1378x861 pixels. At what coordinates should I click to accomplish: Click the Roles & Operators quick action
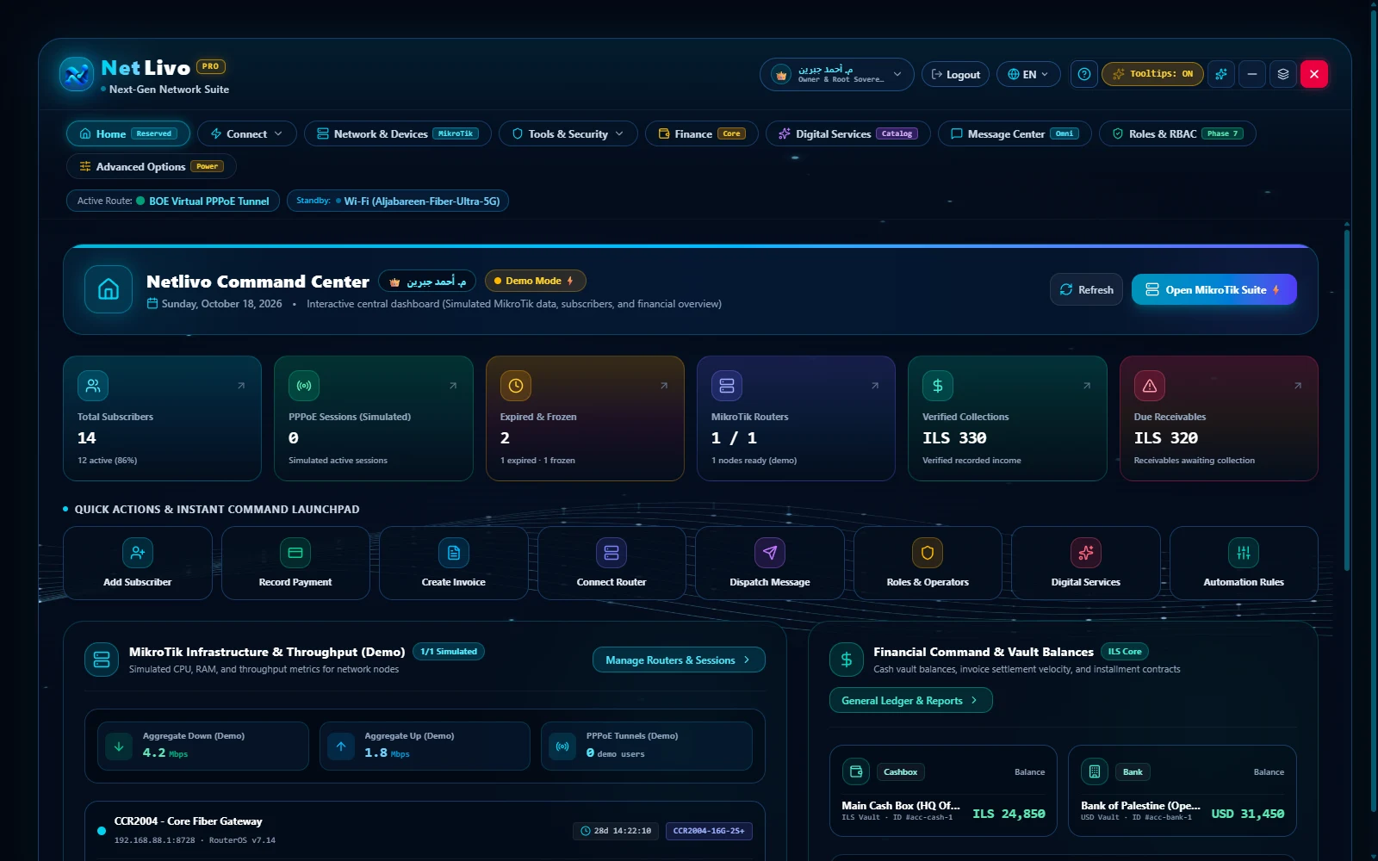tap(928, 563)
